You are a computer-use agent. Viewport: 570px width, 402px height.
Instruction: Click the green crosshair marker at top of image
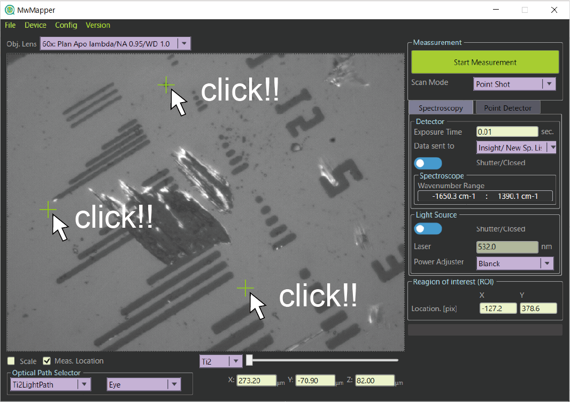point(166,85)
